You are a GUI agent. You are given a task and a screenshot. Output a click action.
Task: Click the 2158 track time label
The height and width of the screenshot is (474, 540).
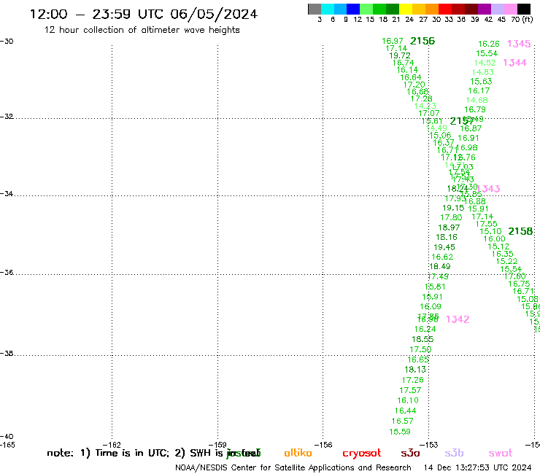pyautogui.click(x=520, y=231)
